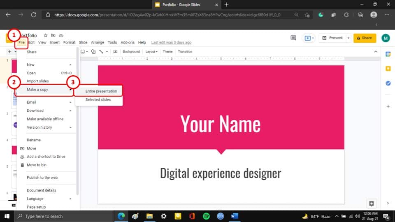Open the browser profile icon
Image resolution: width=395 pixels, height=222 pixels.
(374, 15)
